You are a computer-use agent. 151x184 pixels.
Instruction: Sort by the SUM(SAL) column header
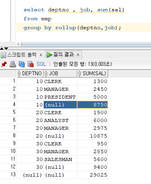coord(92,74)
